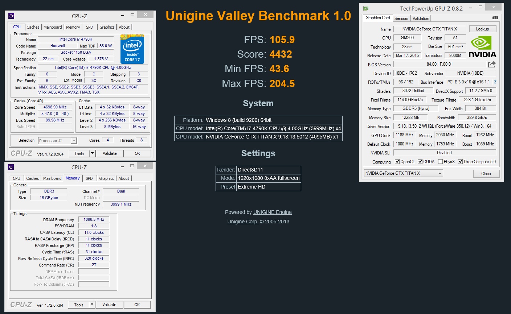511x314 pixels.
Task: Click the GPU-Z title bar app icon
Action: [x=366, y=8]
